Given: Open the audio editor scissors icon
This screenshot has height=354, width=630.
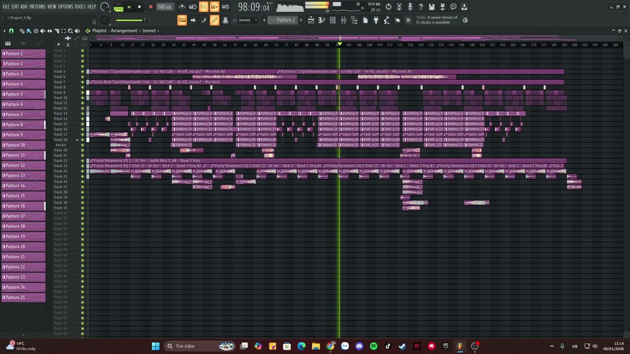Looking at the screenshot, I should coord(399,7).
